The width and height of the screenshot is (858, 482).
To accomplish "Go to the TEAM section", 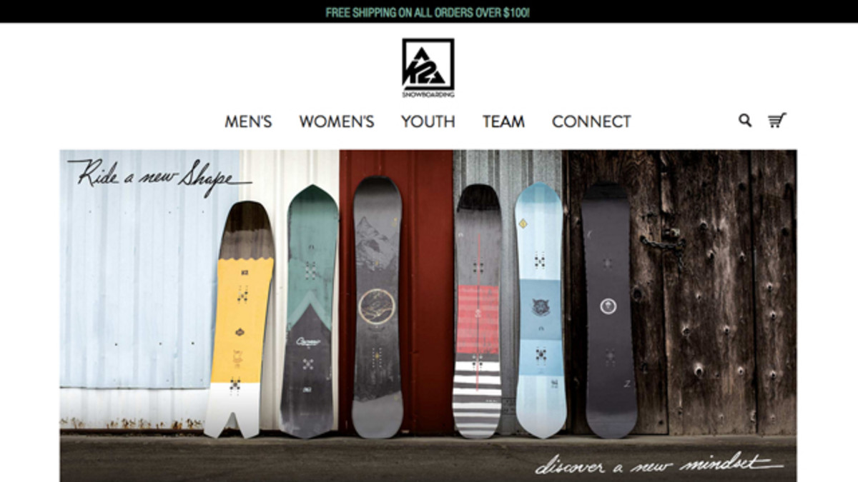I will [503, 121].
